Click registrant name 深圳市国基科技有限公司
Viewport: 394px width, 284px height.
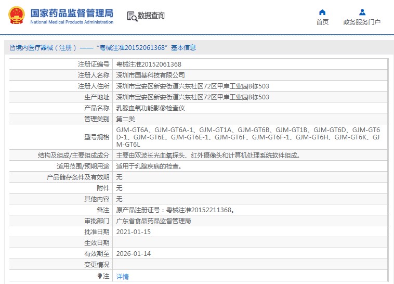click(x=151, y=75)
